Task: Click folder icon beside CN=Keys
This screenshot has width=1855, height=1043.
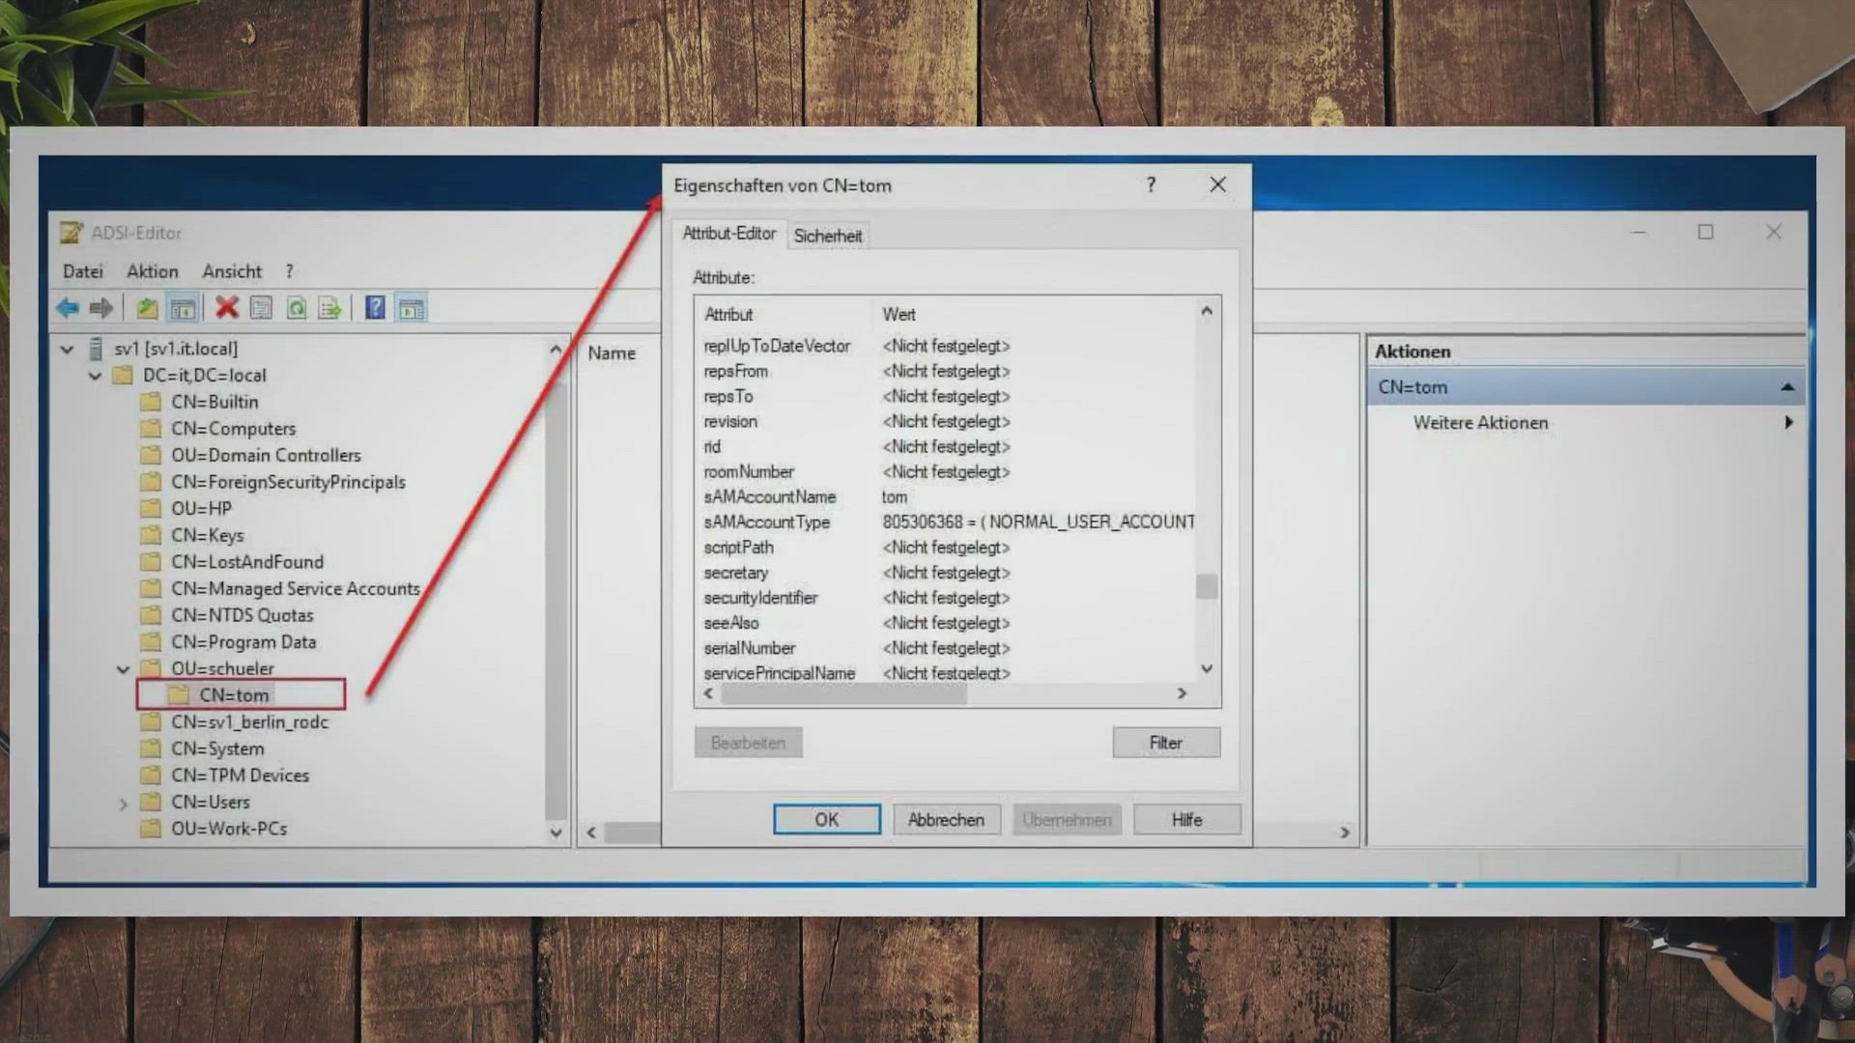Action: (x=151, y=535)
